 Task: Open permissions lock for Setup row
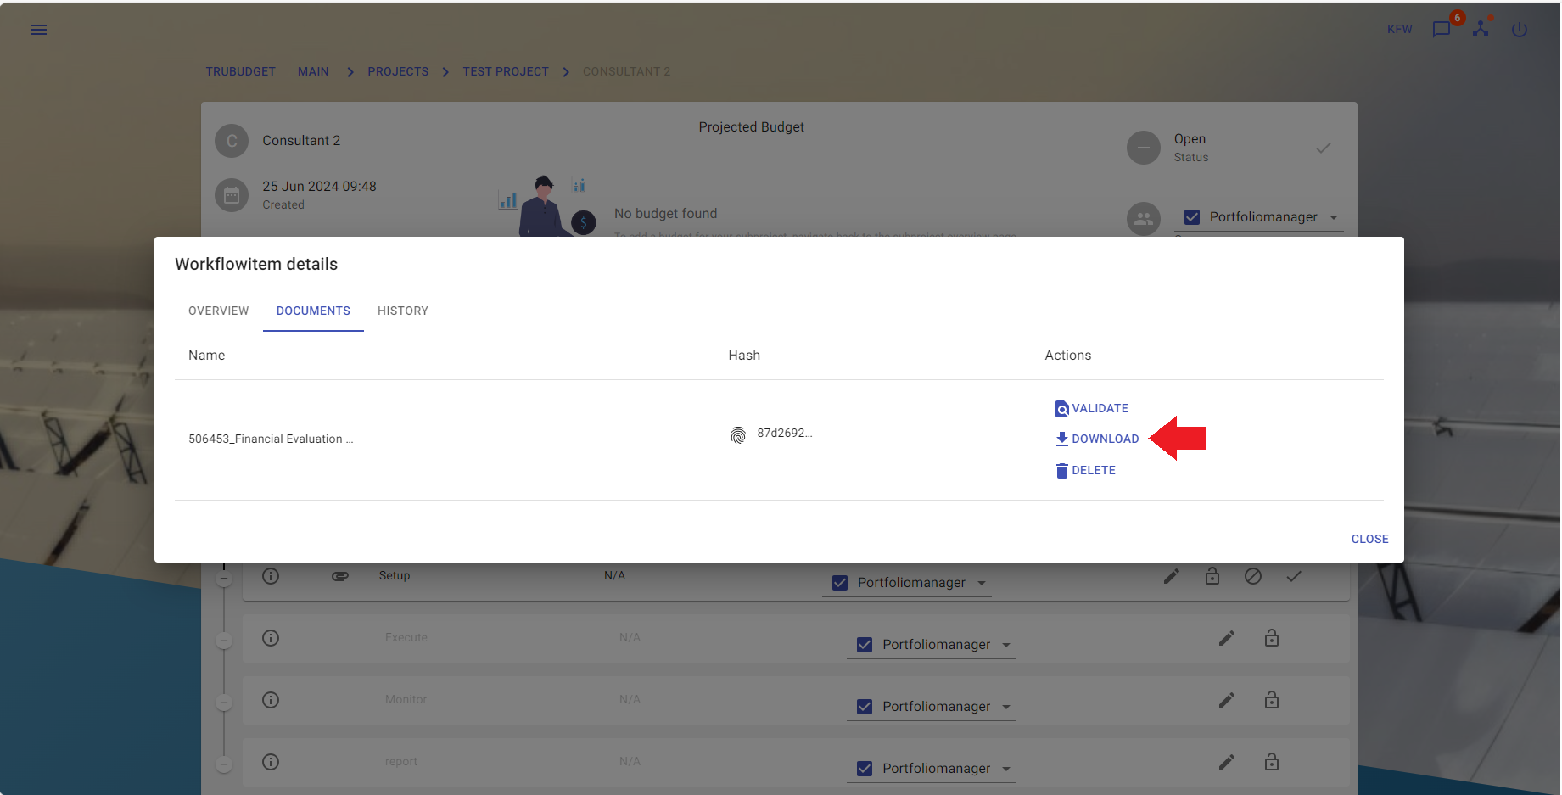1212,576
